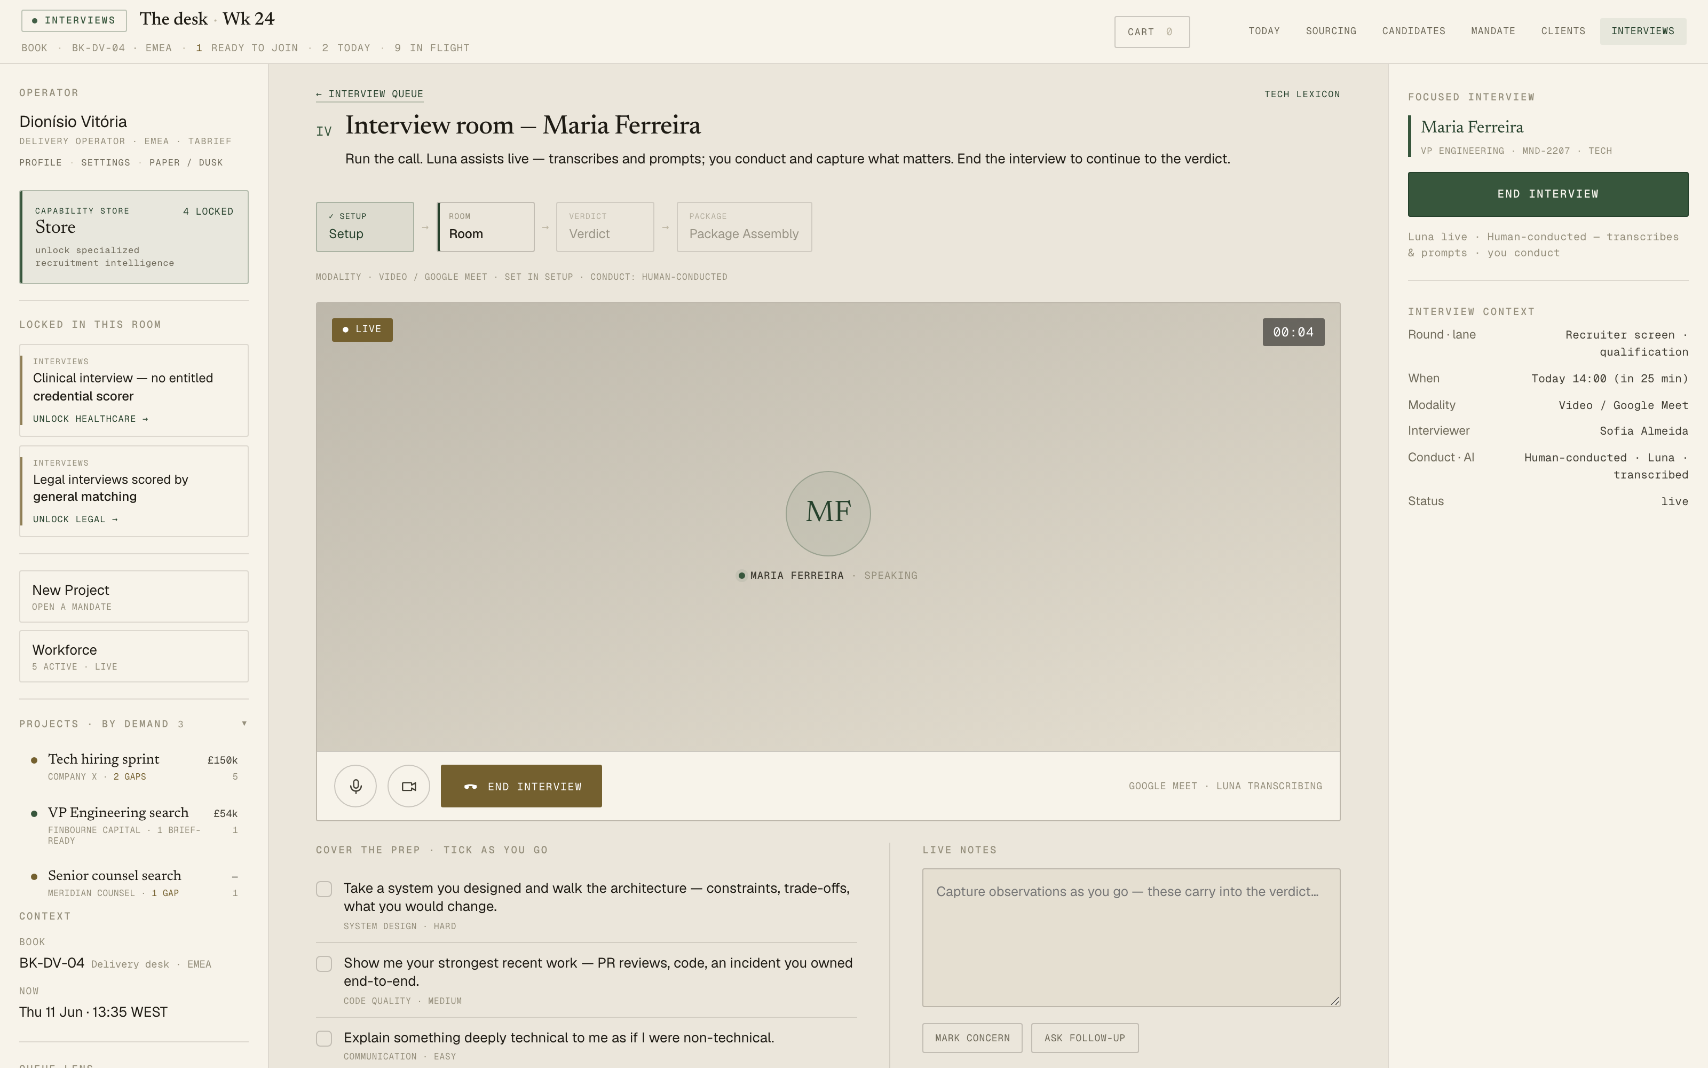
Task: Select the Interviews nav tab
Action: [1643, 31]
